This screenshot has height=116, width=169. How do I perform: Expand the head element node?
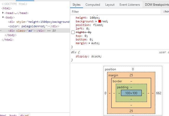3,13
